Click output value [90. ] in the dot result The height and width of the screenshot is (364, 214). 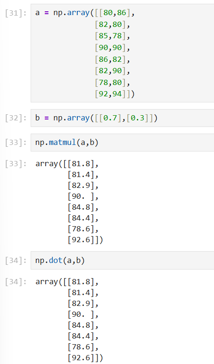point(81,314)
